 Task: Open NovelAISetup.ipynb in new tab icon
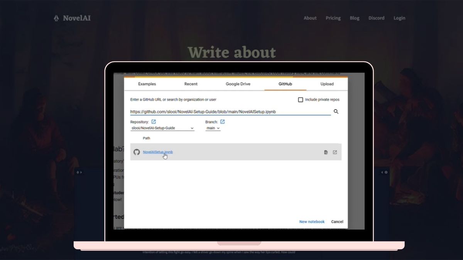[335, 153]
